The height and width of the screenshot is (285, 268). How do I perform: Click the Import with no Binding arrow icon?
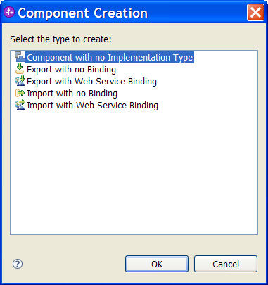tap(20, 93)
